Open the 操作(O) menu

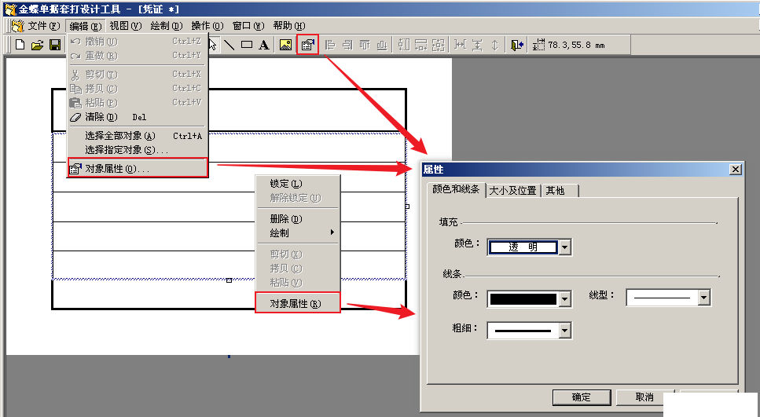pyautogui.click(x=207, y=26)
